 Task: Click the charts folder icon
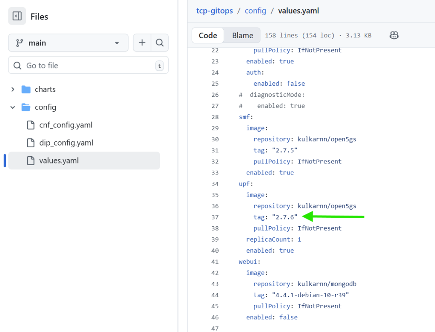(26, 90)
